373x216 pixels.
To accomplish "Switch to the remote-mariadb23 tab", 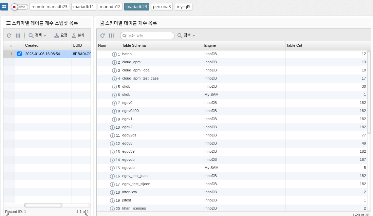I will pos(50,7).
